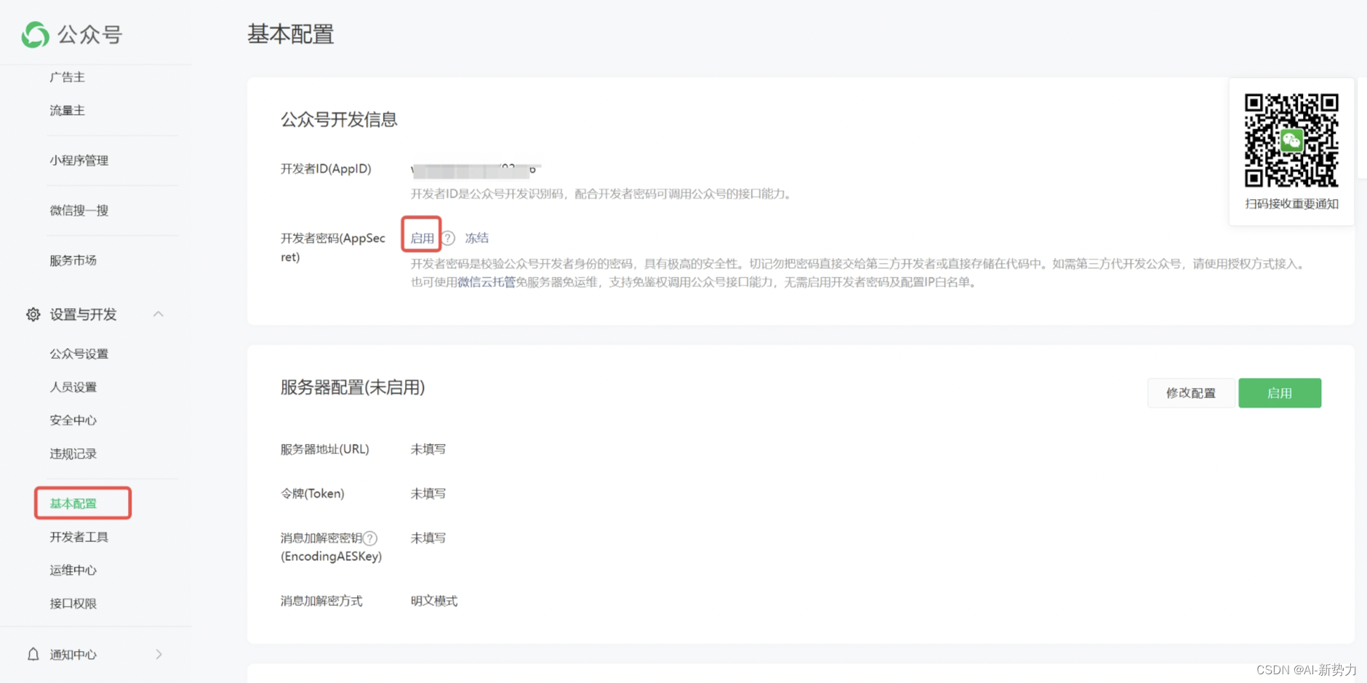This screenshot has width=1367, height=683.
Task: Open the 微信云托管 link
Action: pyautogui.click(x=486, y=282)
